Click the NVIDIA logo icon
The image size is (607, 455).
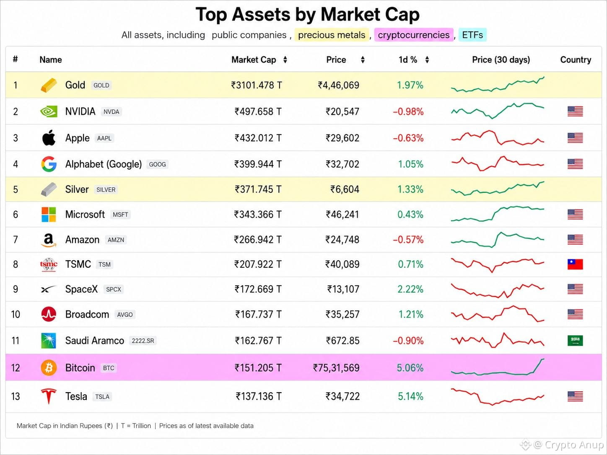tap(49, 111)
